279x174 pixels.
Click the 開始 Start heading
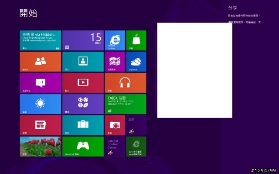28,13
